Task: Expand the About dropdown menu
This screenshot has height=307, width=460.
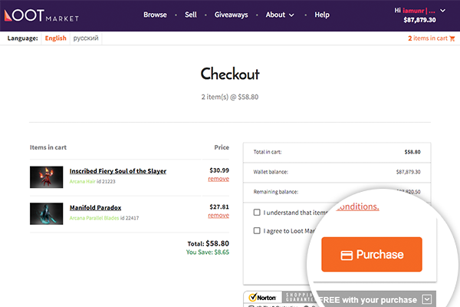Action: [280, 15]
